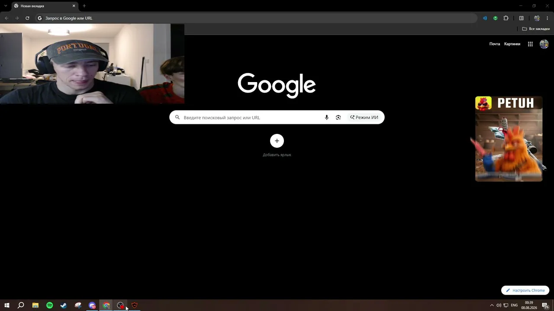Screen dimensions: 554x311
Task: Open the Extensions puzzle-piece menu
Action: tap(506, 18)
